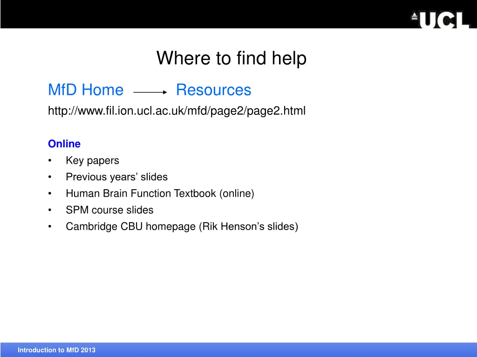Click the bullet point before Key papers

(50, 161)
